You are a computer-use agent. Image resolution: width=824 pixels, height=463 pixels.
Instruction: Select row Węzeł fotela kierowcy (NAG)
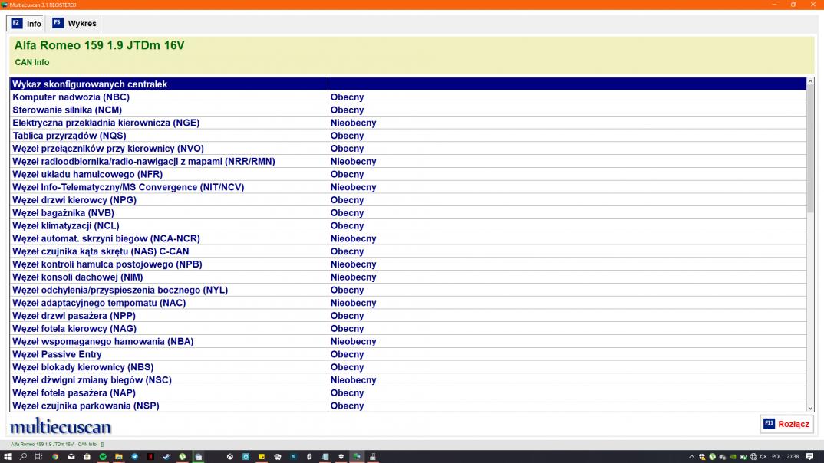pos(408,329)
